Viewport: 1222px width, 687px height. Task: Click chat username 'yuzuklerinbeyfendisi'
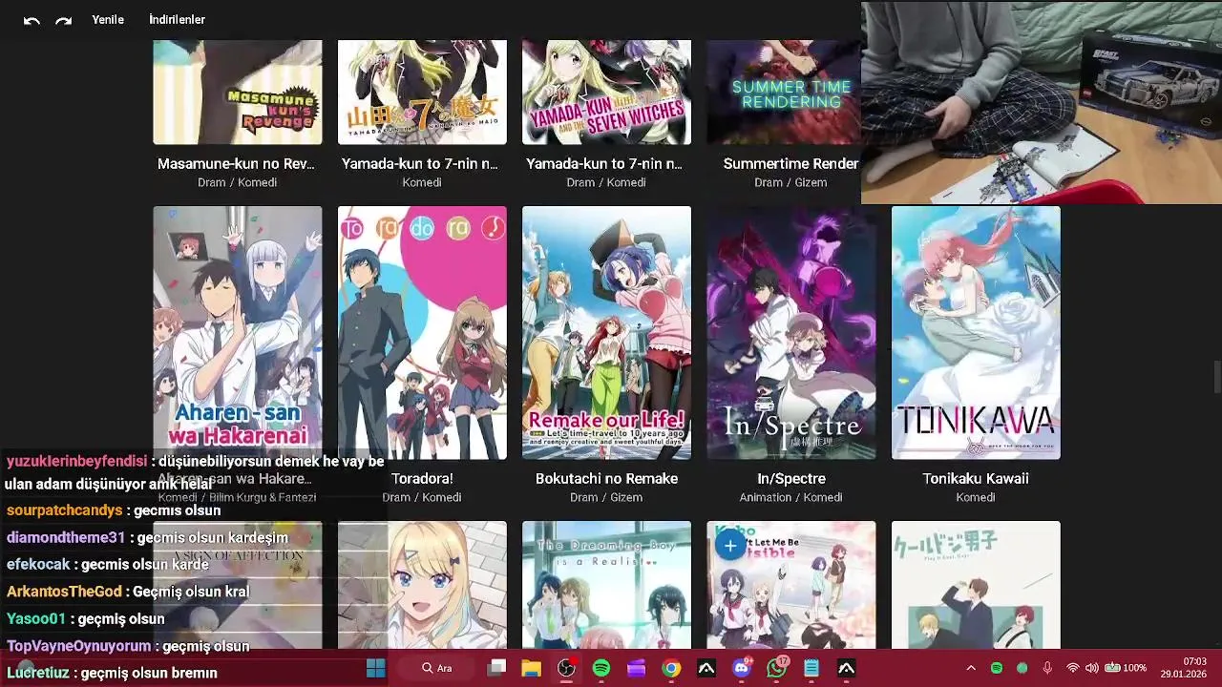pyautogui.click(x=76, y=462)
